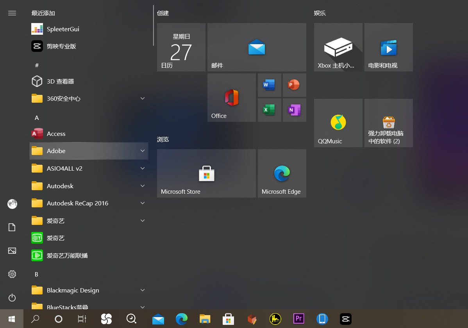Expand the Autodesk folder
This screenshot has width=468, height=328.
click(x=89, y=185)
